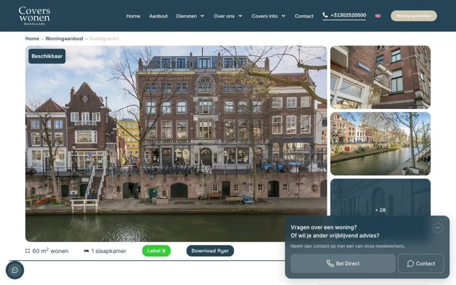Viewport: 456px width, 285px height.
Task: Click the Beschikbaar status badge
Action: [x=47, y=56]
